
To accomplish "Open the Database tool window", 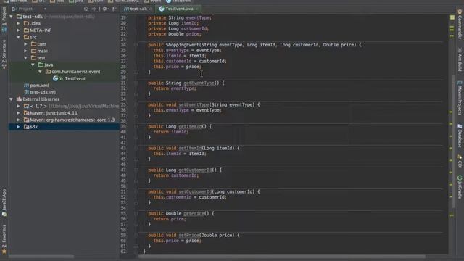I will tap(460, 136).
